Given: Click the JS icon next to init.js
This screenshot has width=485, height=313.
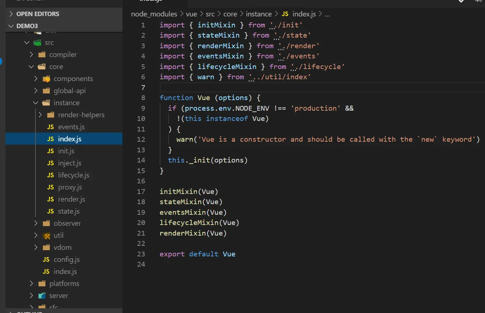Looking at the screenshot, I should click(x=51, y=151).
